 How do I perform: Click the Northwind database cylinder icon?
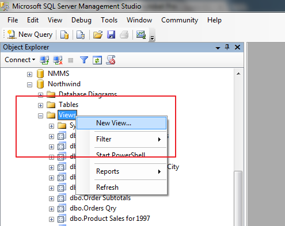pos(40,84)
